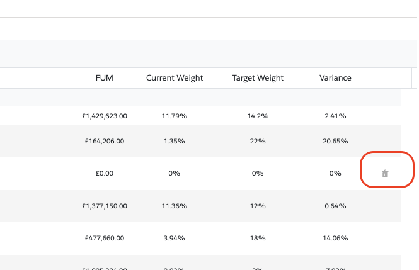
Task: Select the 11.79% current weight cell
Action: (x=174, y=116)
